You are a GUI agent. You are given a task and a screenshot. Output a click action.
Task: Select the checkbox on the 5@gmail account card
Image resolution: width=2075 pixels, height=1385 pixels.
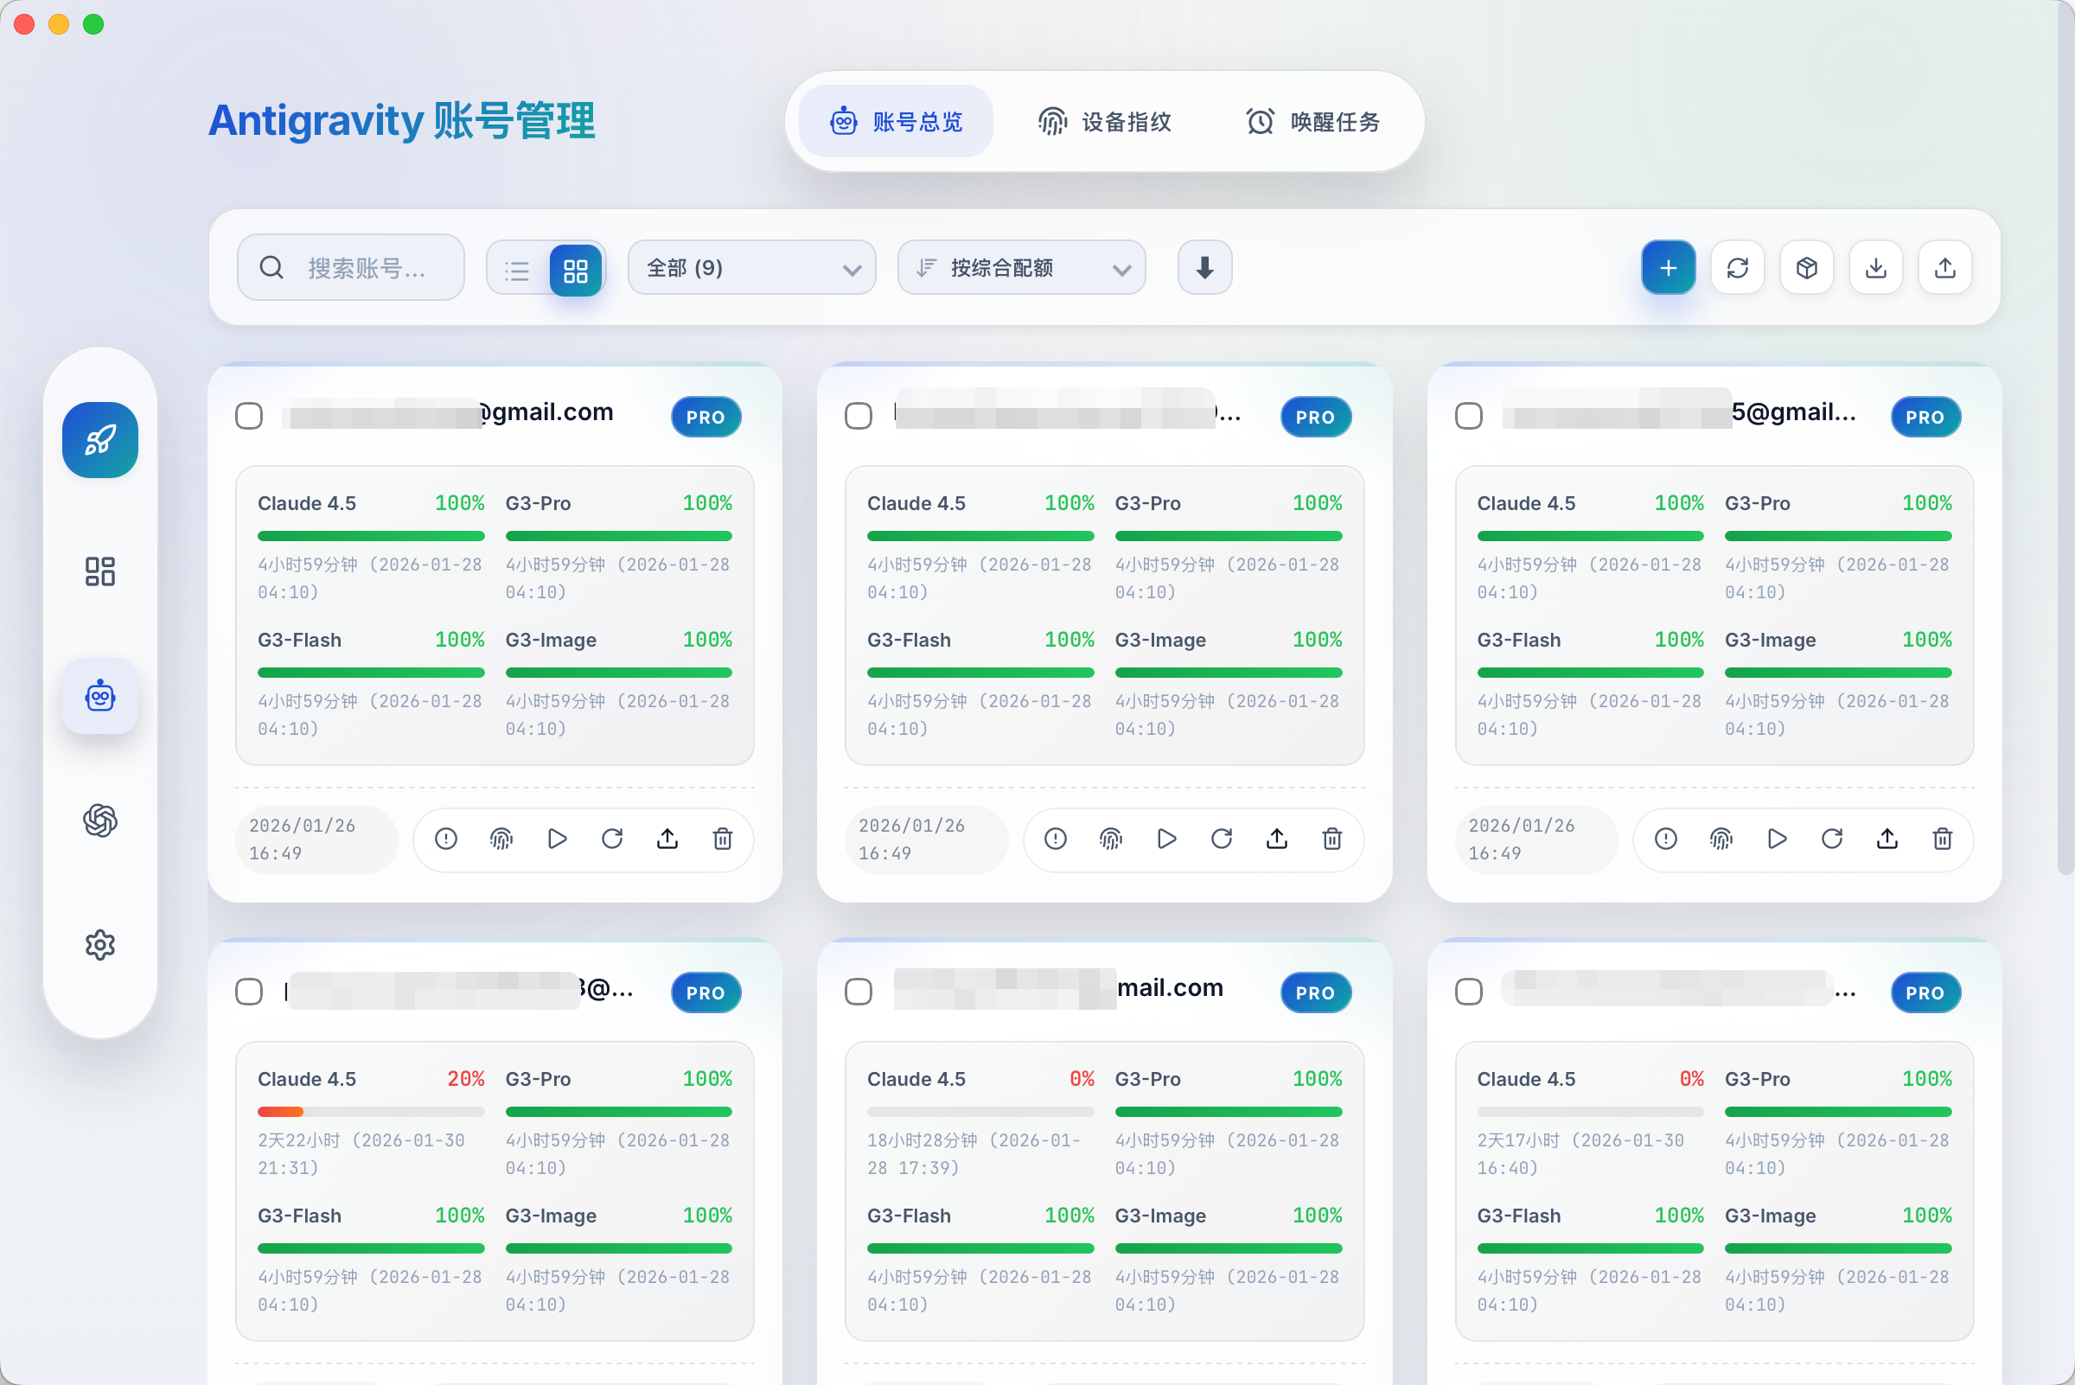1468,416
